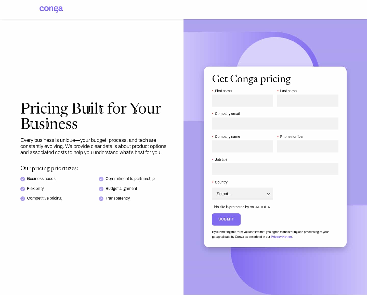Click inside the First name field
The image size is (367, 295).
(x=242, y=101)
